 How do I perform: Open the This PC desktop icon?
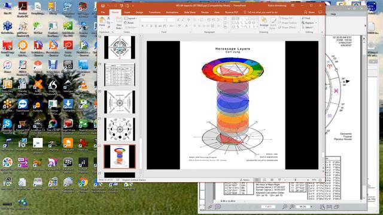click(x=7, y=8)
